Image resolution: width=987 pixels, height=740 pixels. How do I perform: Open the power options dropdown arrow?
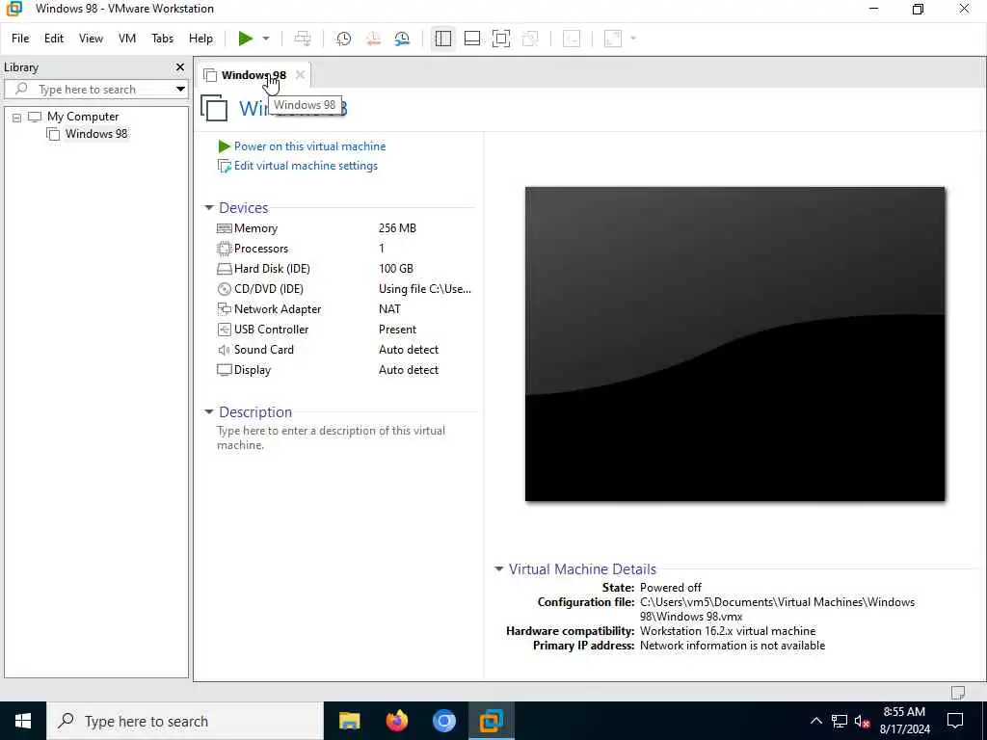tap(266, 39)
